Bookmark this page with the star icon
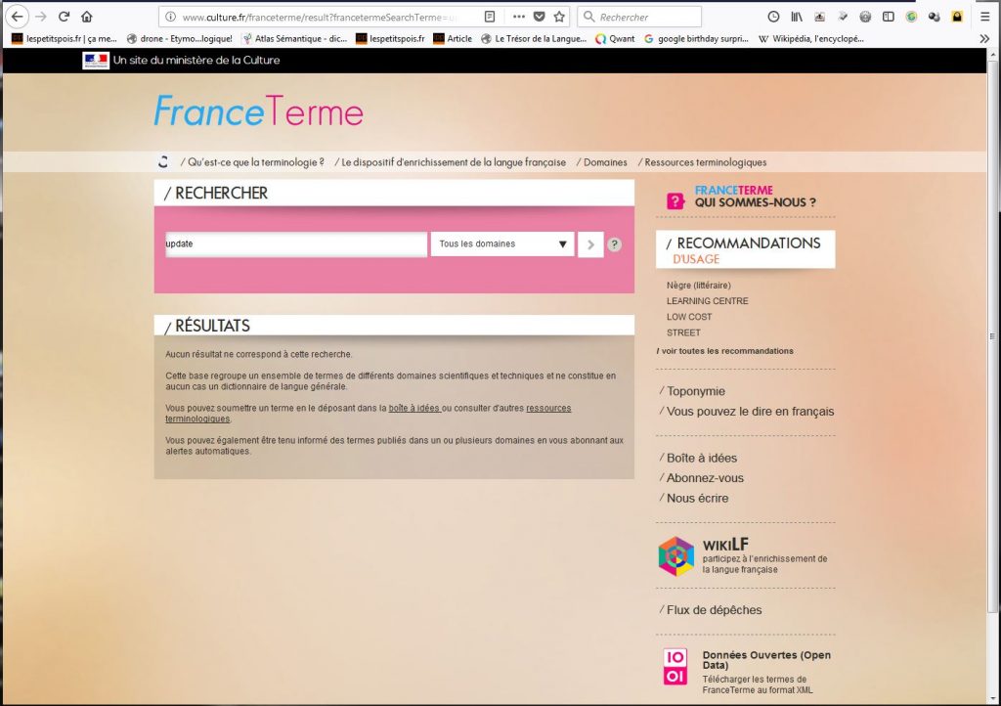 (559, 17)
